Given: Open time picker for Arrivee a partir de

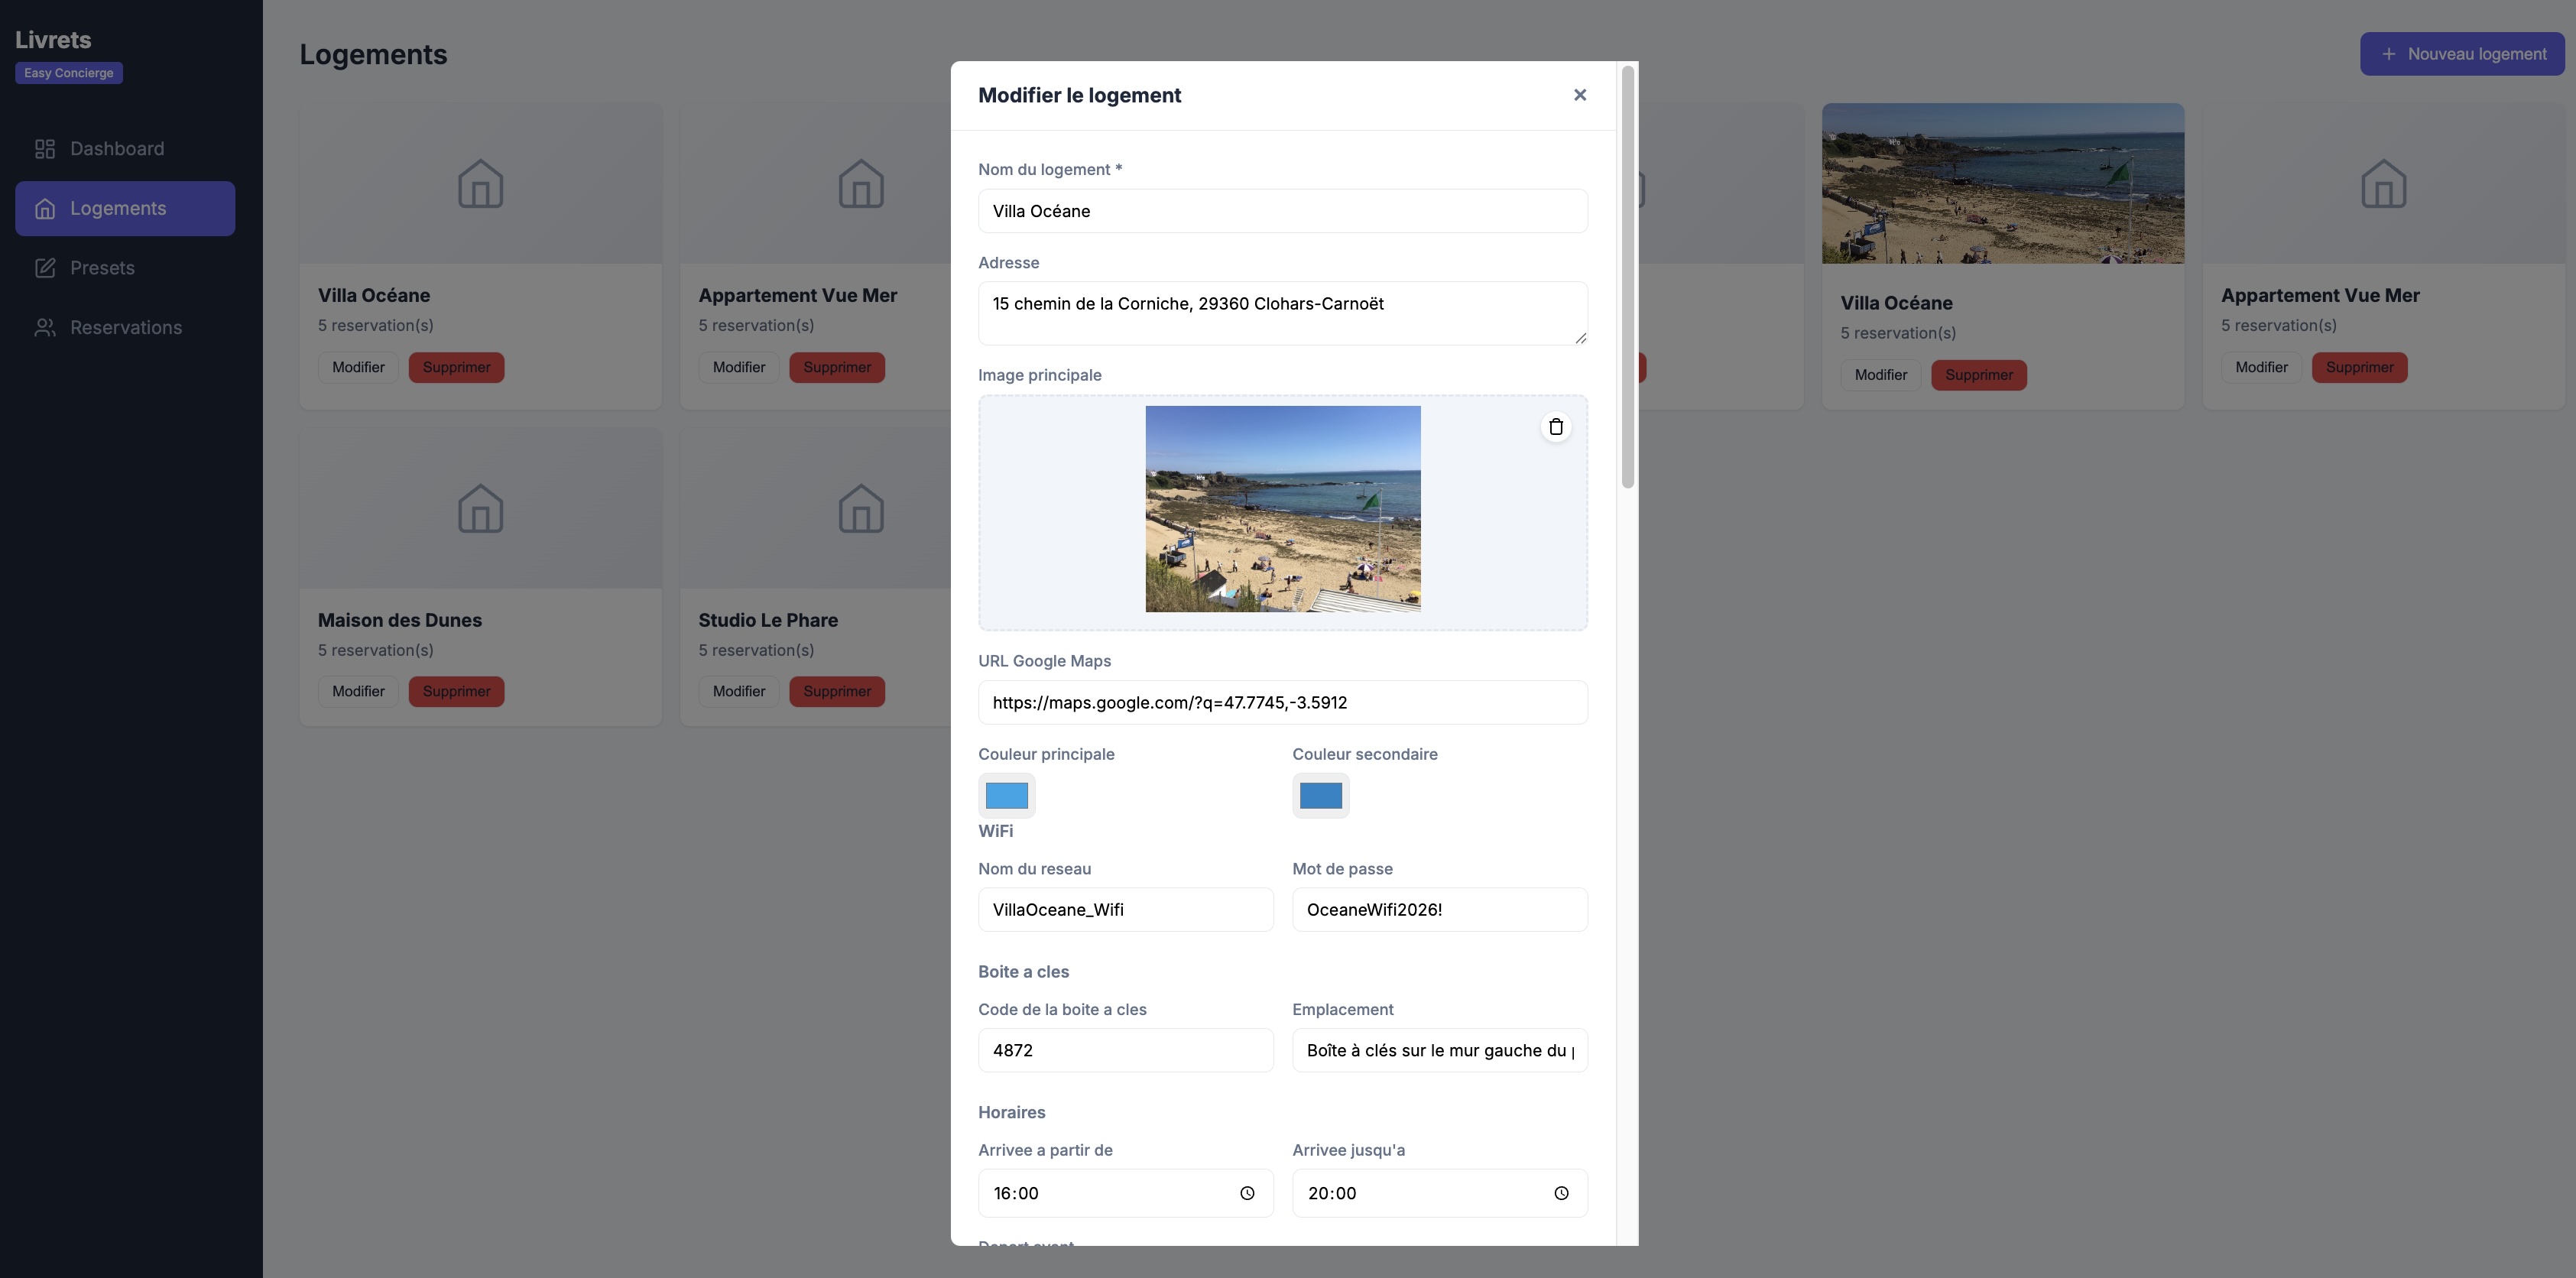Looking at the screenshot, I should pyautogui.click(x=1246, y=1193).
